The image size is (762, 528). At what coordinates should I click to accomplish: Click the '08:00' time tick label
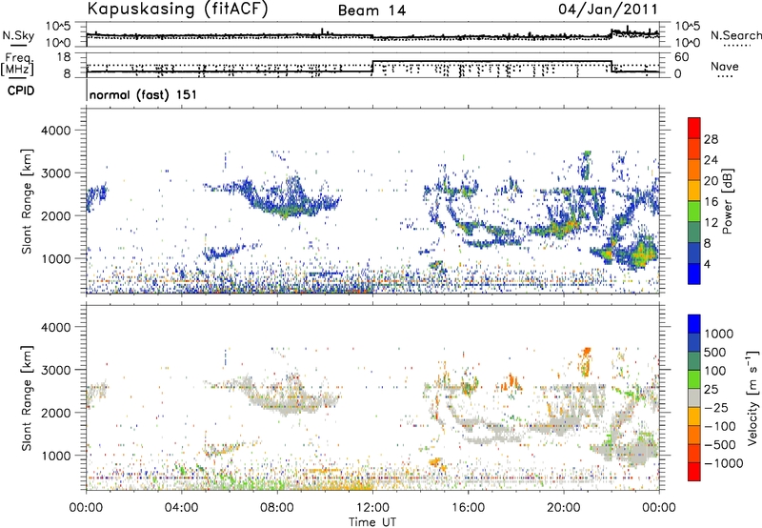pyautogui.click(x=277, y=508)
